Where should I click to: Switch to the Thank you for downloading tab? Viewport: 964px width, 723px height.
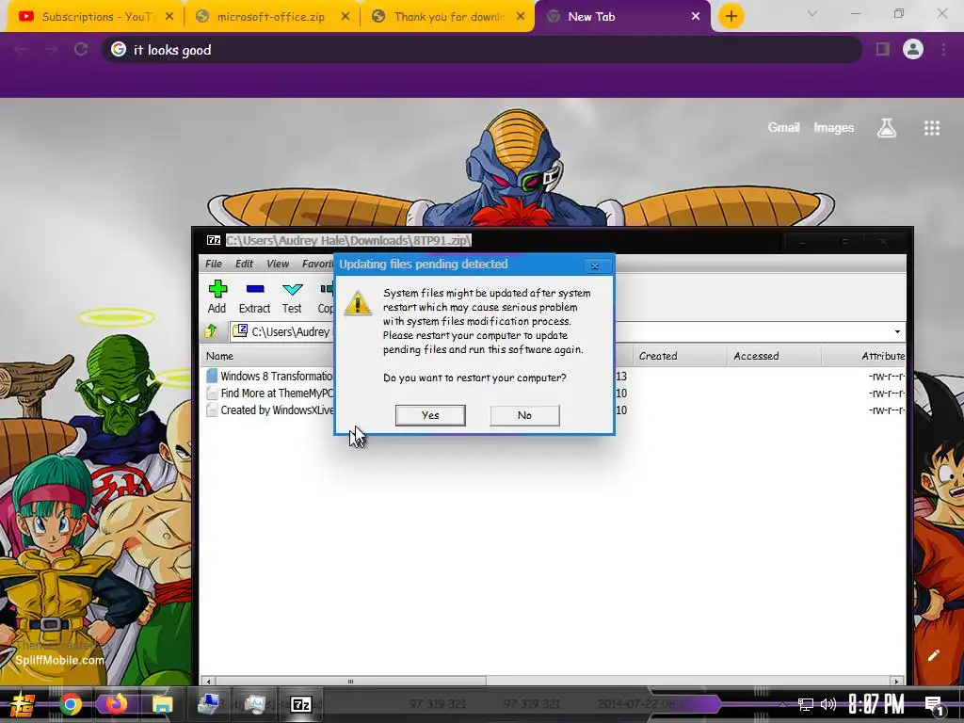click(x=447, y=17)
